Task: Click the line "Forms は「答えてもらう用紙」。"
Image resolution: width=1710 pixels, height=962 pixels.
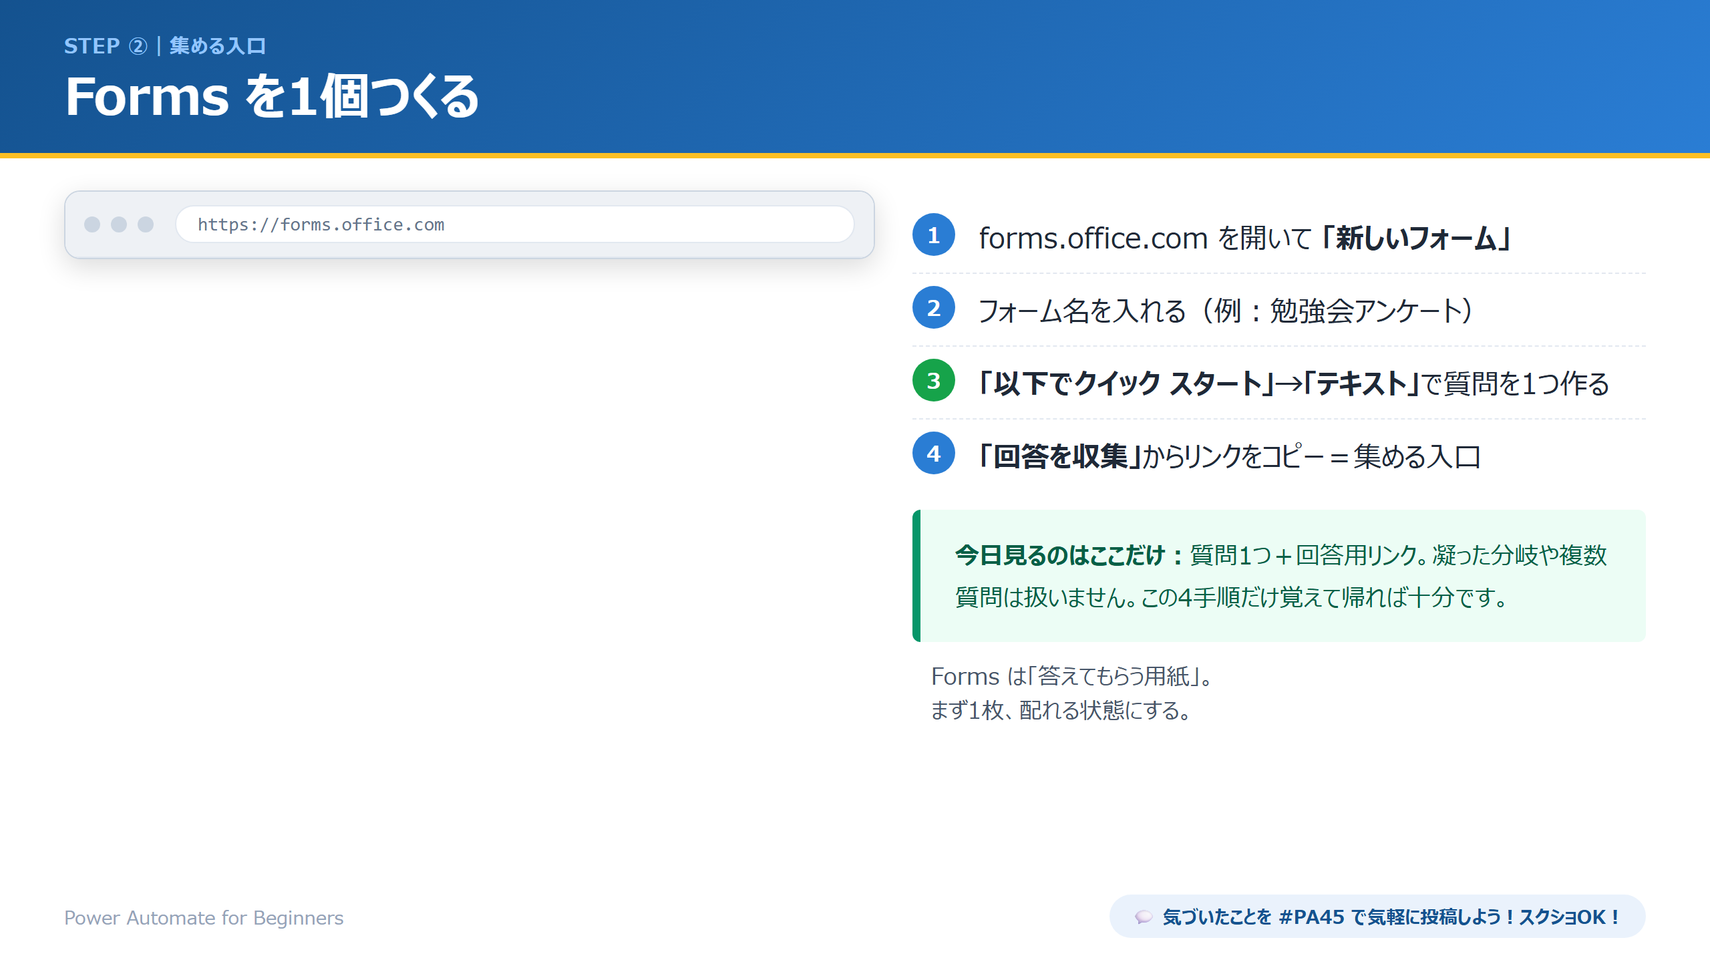Action: click(1072, 676)
